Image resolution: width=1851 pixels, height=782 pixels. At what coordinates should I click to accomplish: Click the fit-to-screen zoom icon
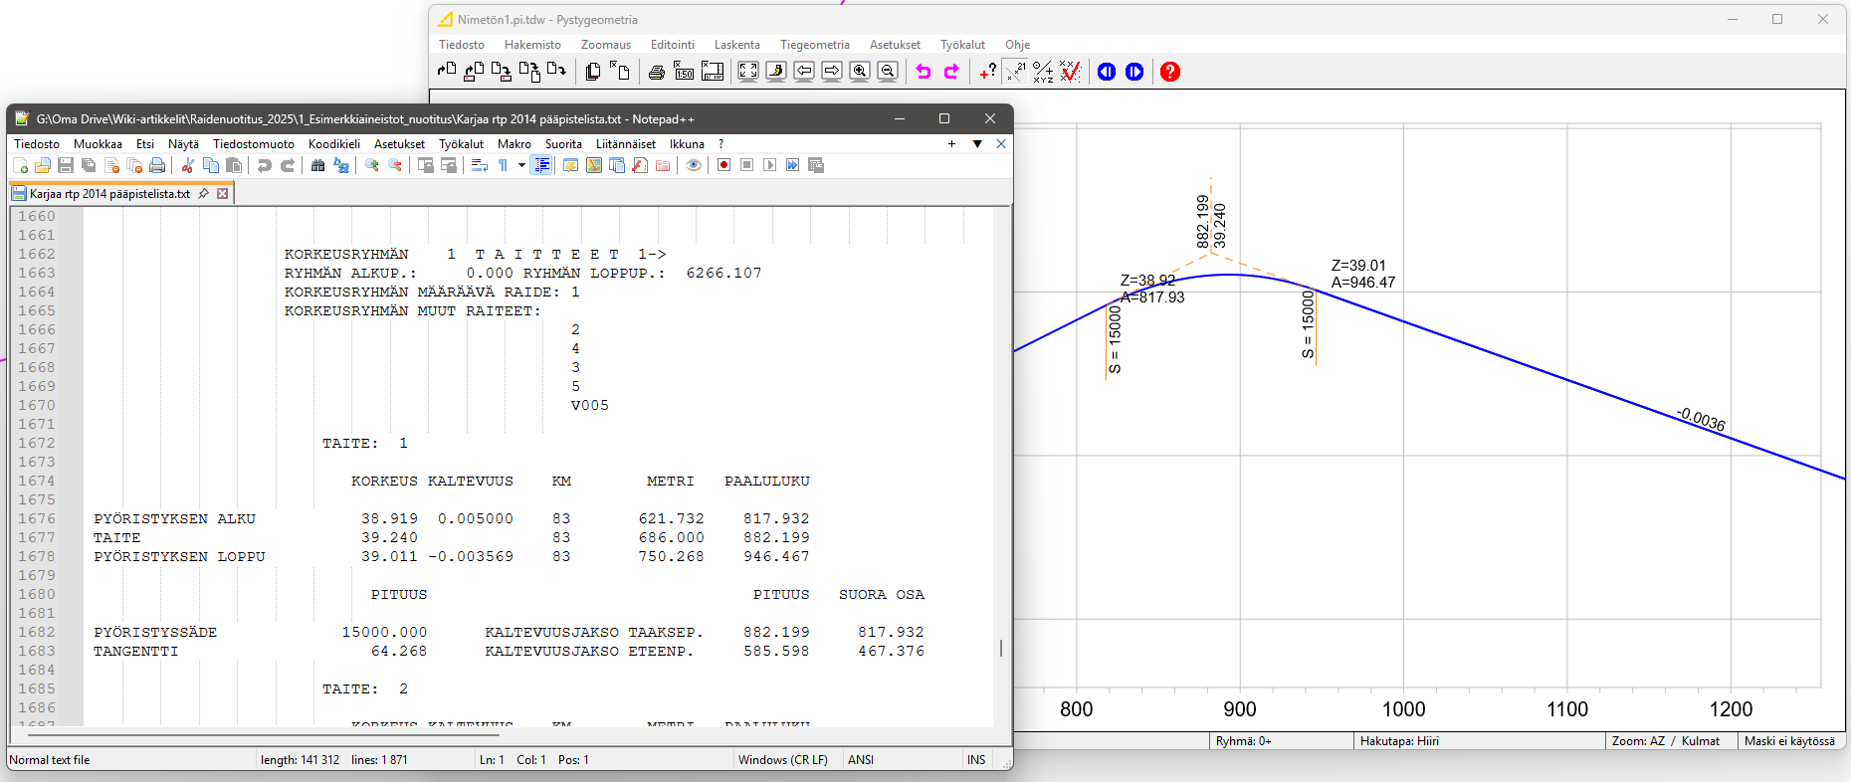[748, 72]
